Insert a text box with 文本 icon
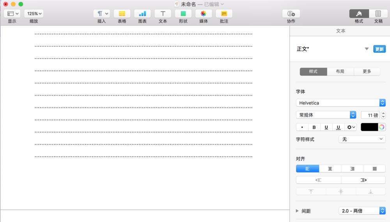Image resolution: width=390 pixels, height=222 pixels. (x=163, y=14)
